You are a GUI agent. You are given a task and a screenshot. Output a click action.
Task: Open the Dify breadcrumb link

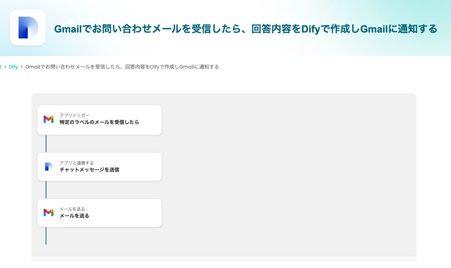[13, 67]
